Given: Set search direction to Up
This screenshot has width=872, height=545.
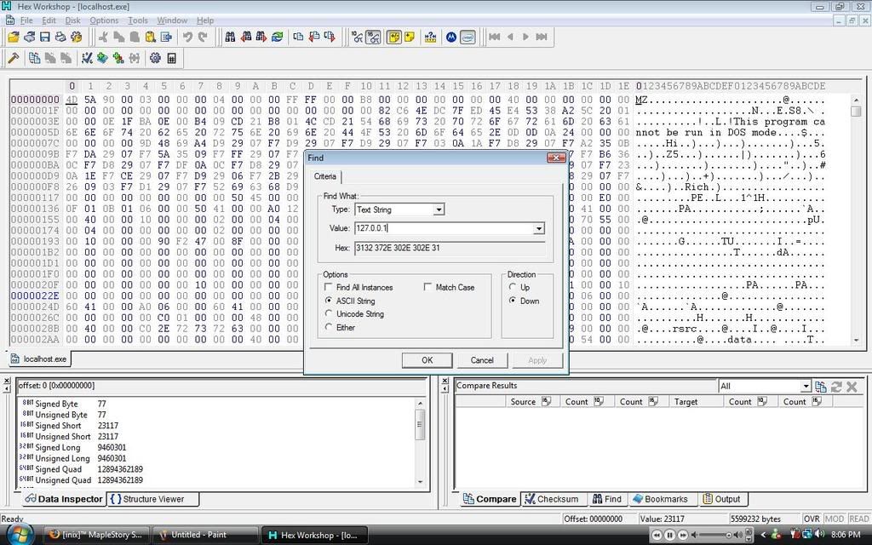Looking at the screenshot, I should pos(513,287).
